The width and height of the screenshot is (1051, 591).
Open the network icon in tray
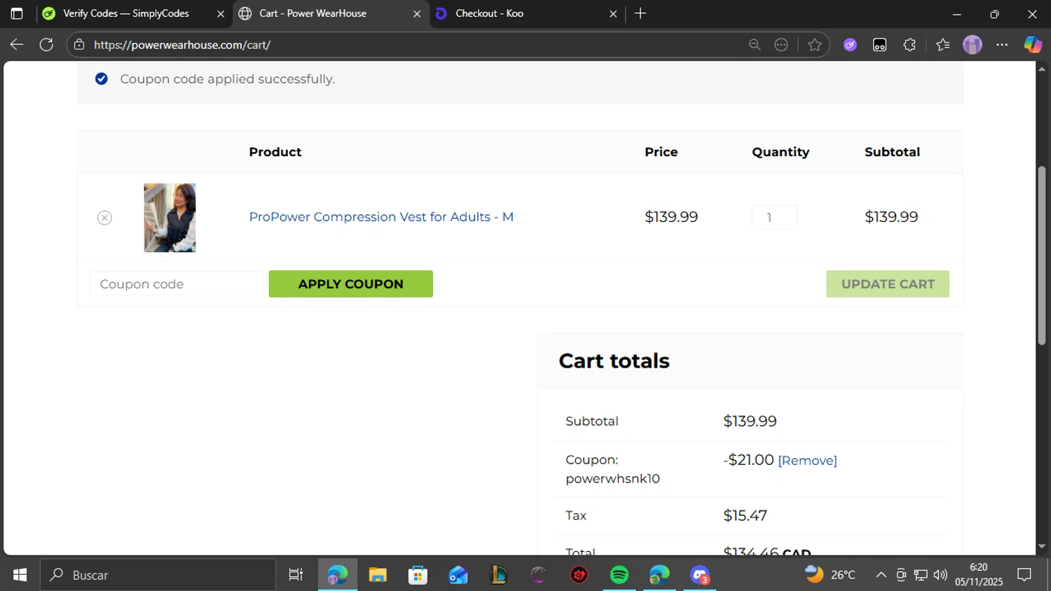coord(921,575)
